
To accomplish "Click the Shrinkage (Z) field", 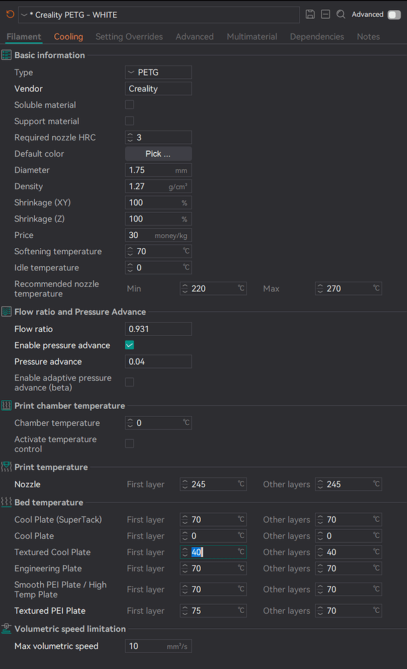I will [x=159, y=219].
